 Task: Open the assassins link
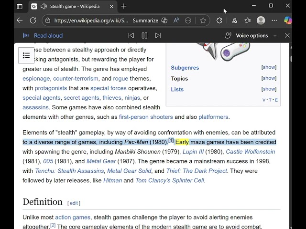(x=35, y=107)
